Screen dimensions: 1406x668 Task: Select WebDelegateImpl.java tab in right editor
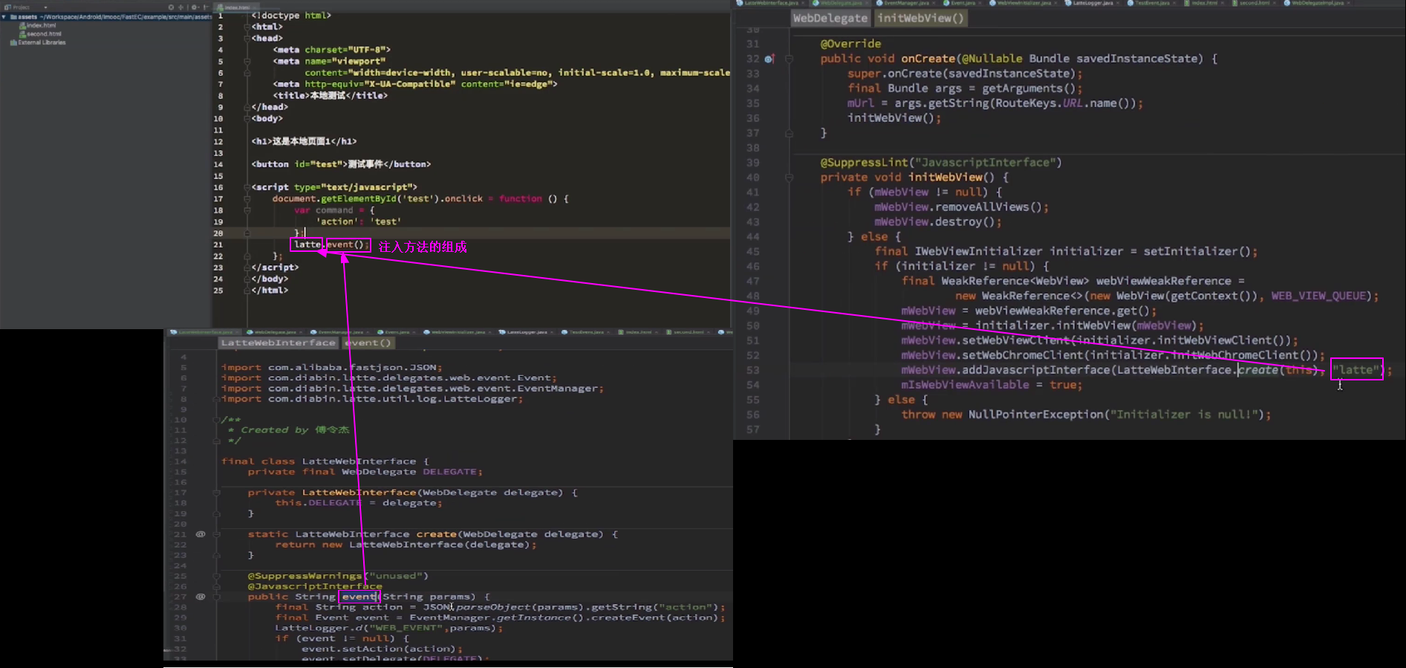tap(1317, 4)
